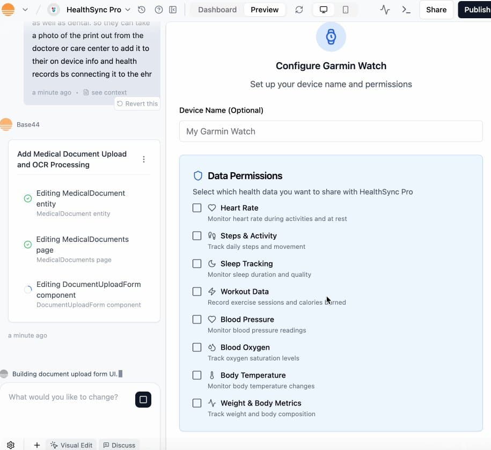Open the terminal console icon
491x450 pixels.
[406, 10]
